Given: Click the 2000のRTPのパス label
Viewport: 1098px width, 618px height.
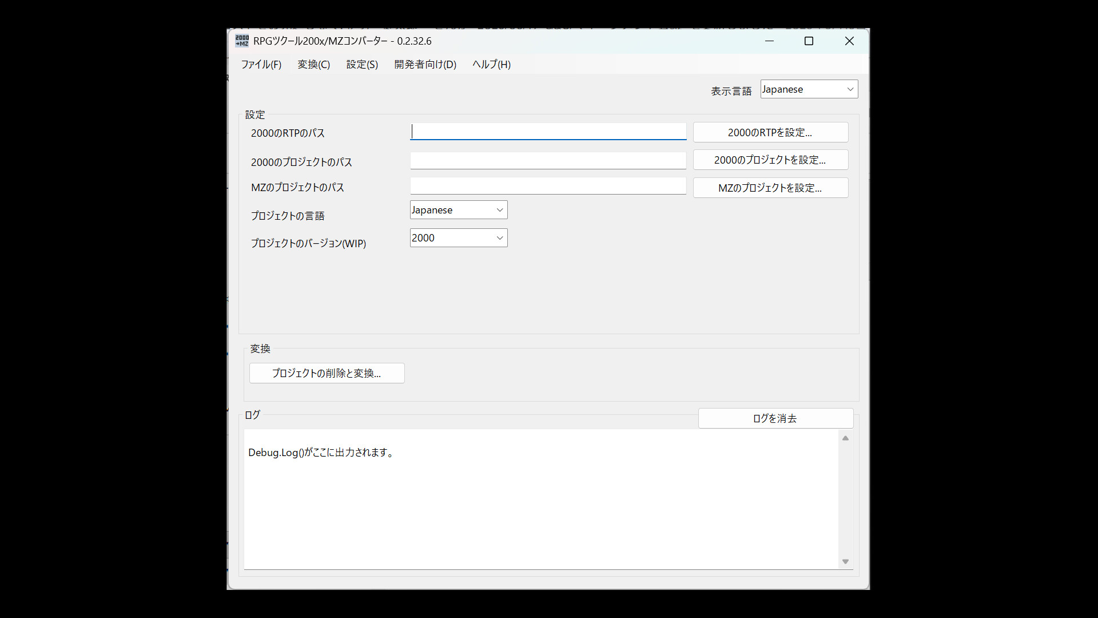Looking at the screenshot, I should [288, 133].
